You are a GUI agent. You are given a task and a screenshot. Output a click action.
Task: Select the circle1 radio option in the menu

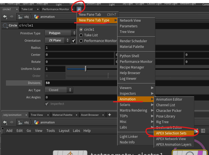tap(81, 30)
